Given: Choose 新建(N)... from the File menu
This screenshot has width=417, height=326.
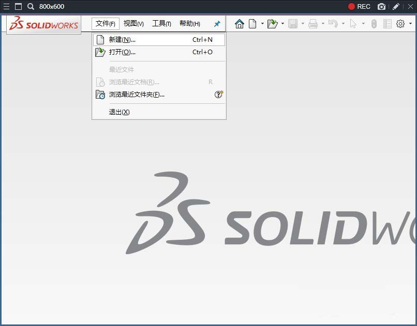Looking at the screenshot, I should [159, 40].
